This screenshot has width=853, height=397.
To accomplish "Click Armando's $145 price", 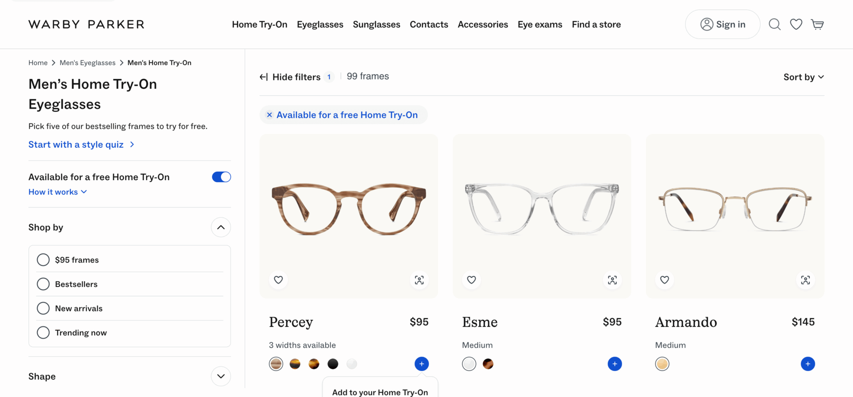I will point(803,322).
